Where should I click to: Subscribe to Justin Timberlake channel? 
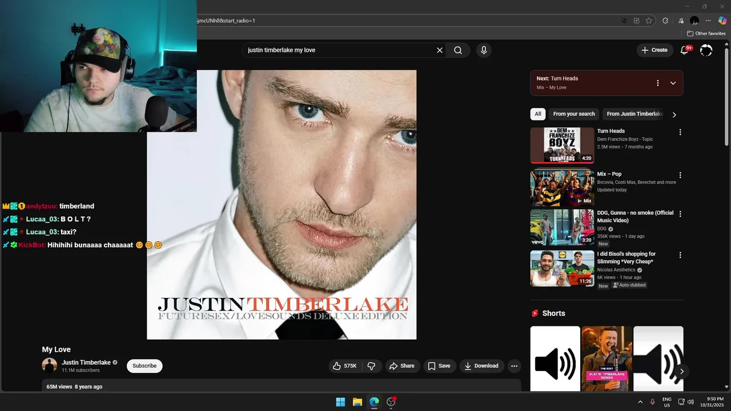tap(144, 366)
